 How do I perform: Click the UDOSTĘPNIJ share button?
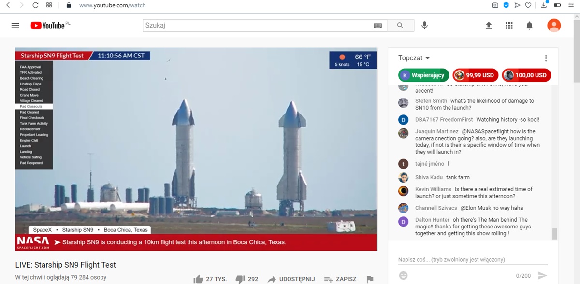(291, 279)
